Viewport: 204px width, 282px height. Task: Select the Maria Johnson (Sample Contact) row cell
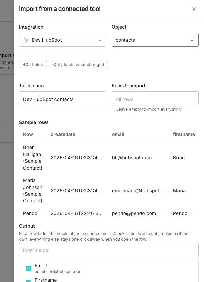33,191
